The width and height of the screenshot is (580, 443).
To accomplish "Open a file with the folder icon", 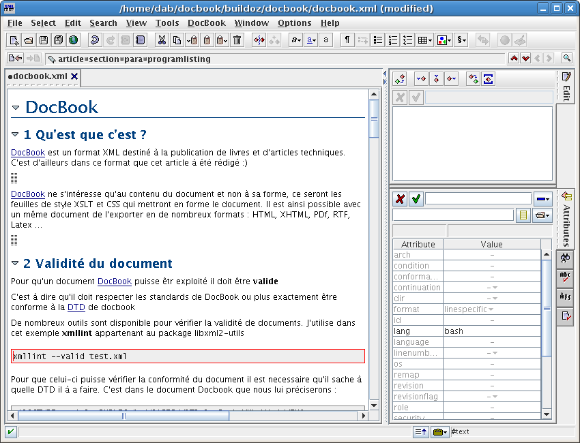I will 29,40.
